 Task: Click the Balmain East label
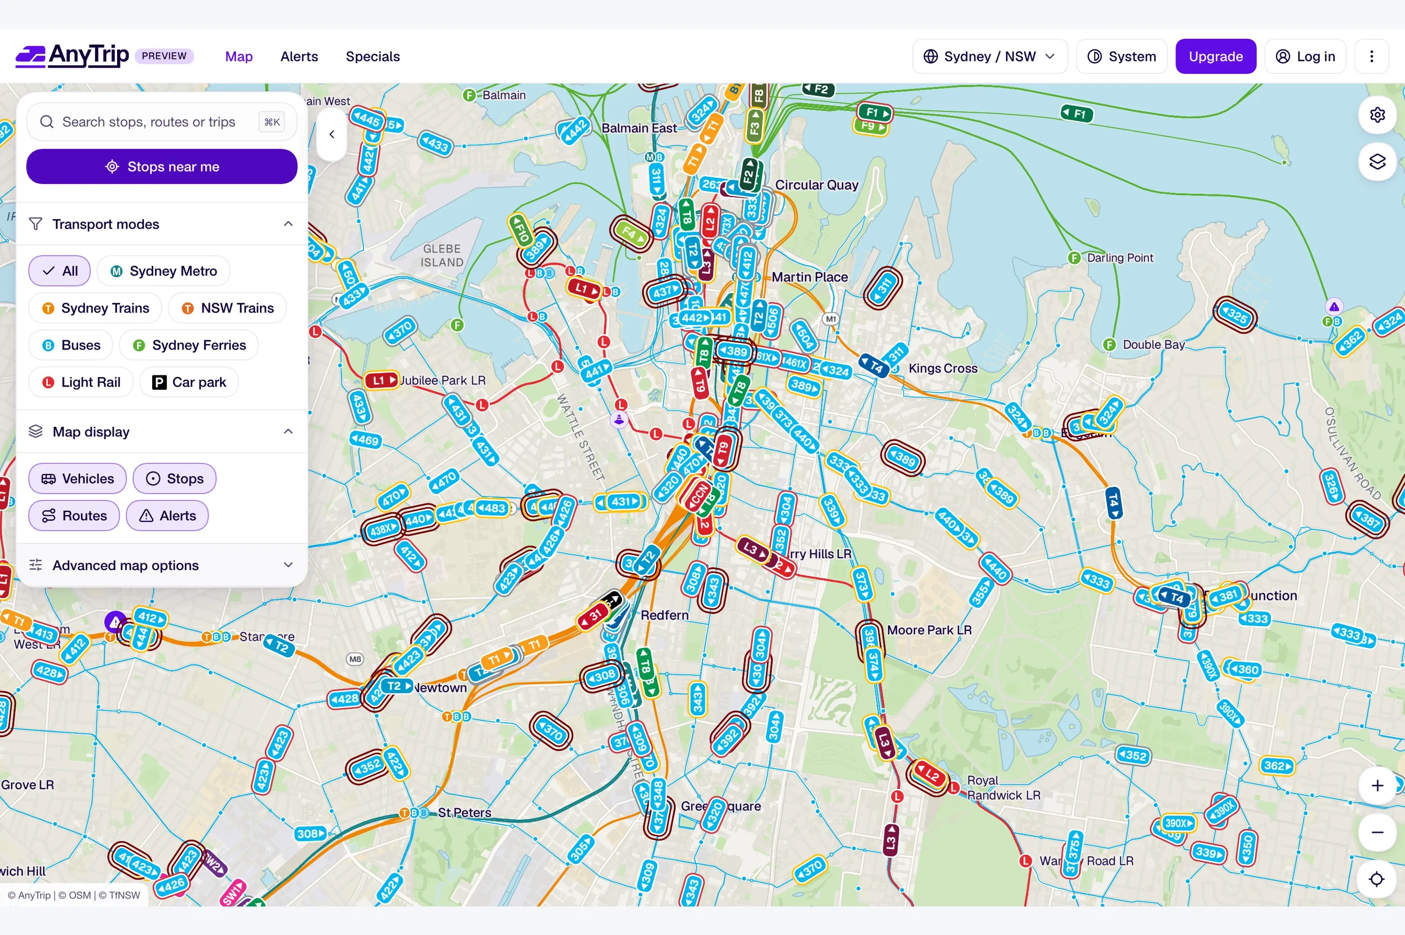[639, 128]
